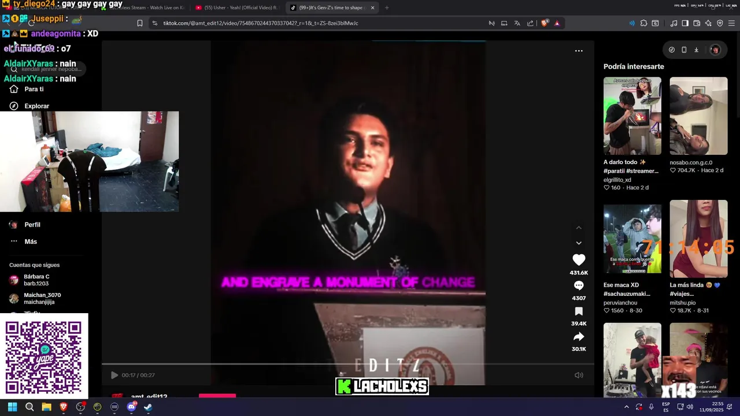Go to next video with down chevron

[579, 243]
